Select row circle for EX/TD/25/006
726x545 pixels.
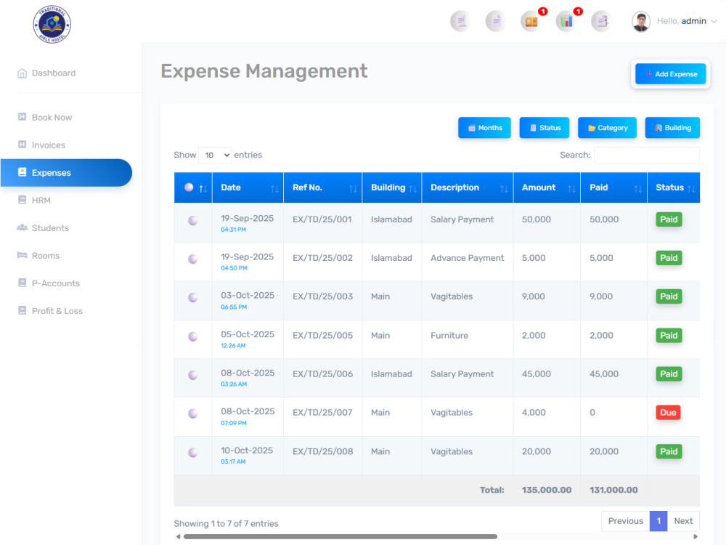click(192, 375)
